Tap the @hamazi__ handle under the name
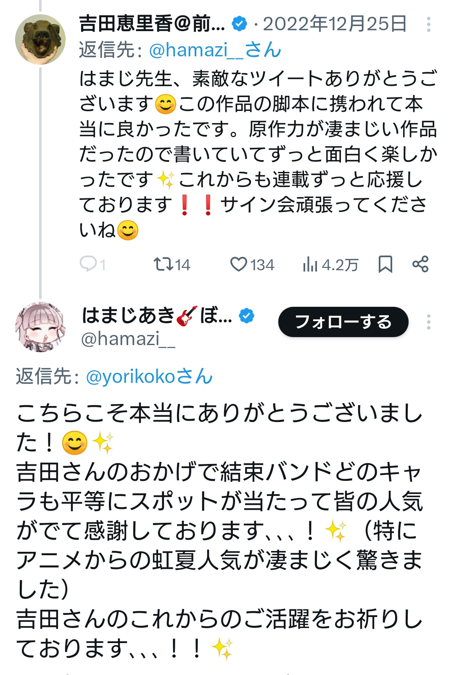Screen dimensions: 454x675 point(128,339)
